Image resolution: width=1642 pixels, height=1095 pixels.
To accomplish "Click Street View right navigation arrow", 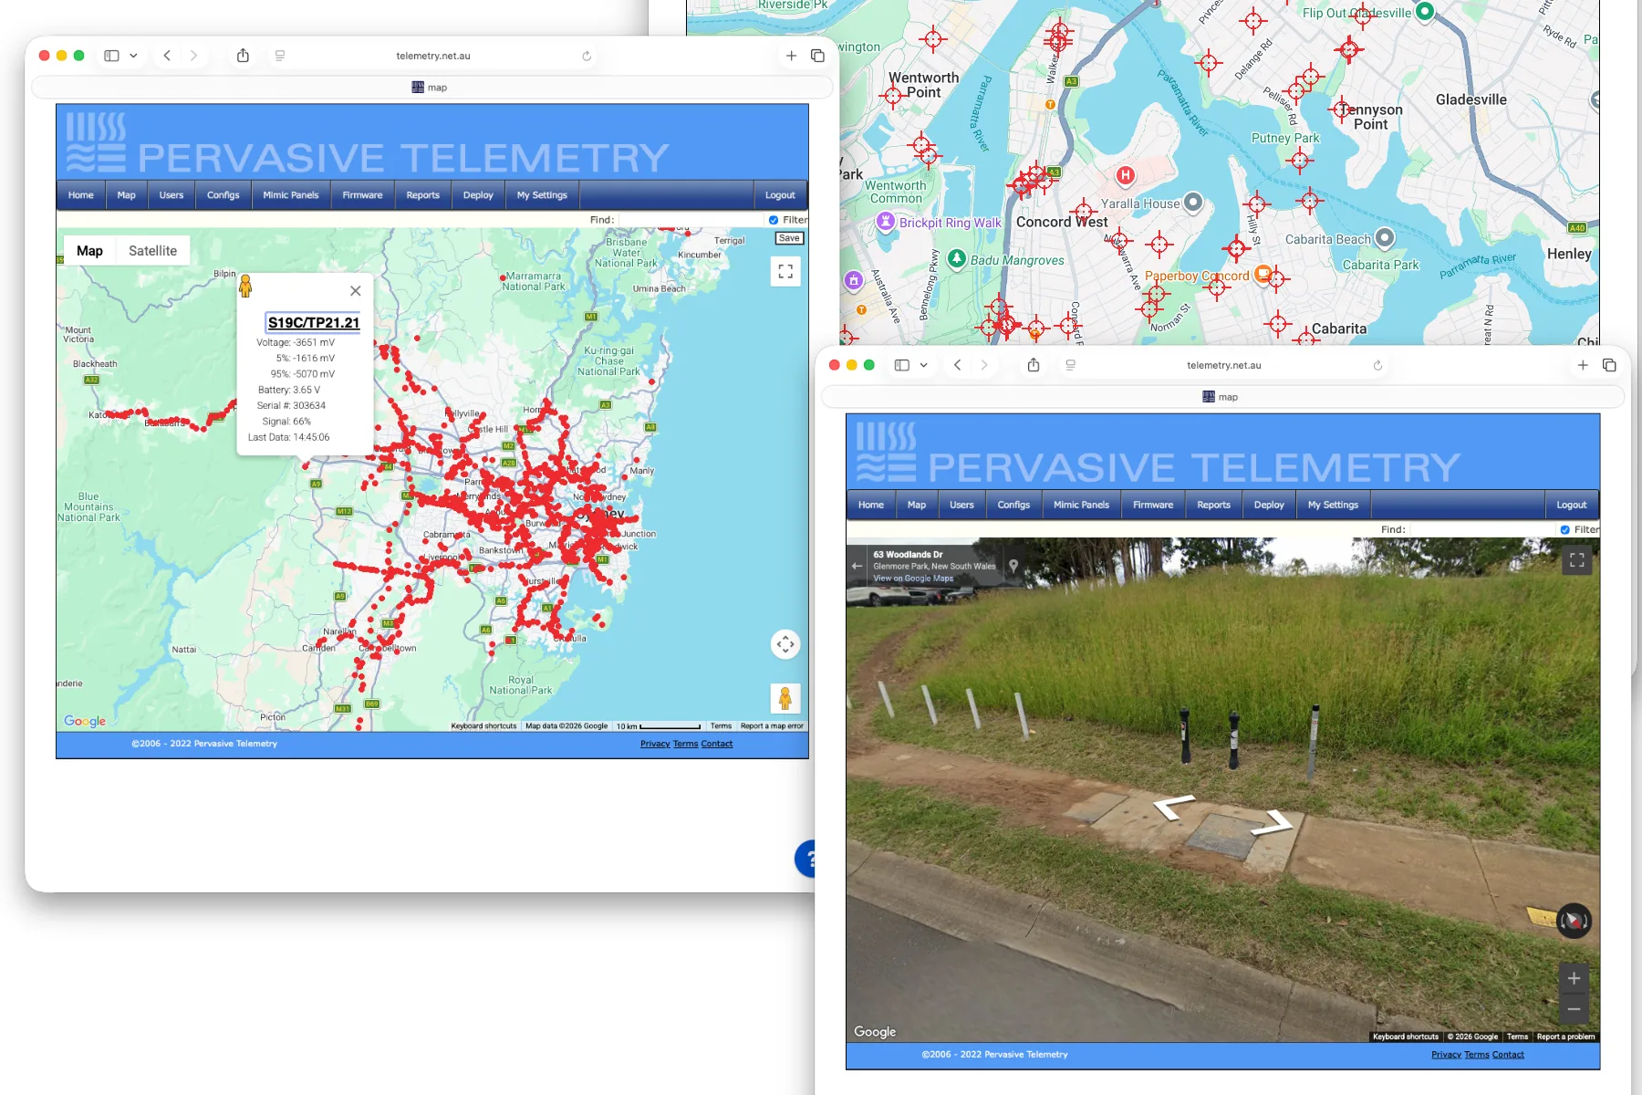I will pyautogui.click(x=1273, y=822).
